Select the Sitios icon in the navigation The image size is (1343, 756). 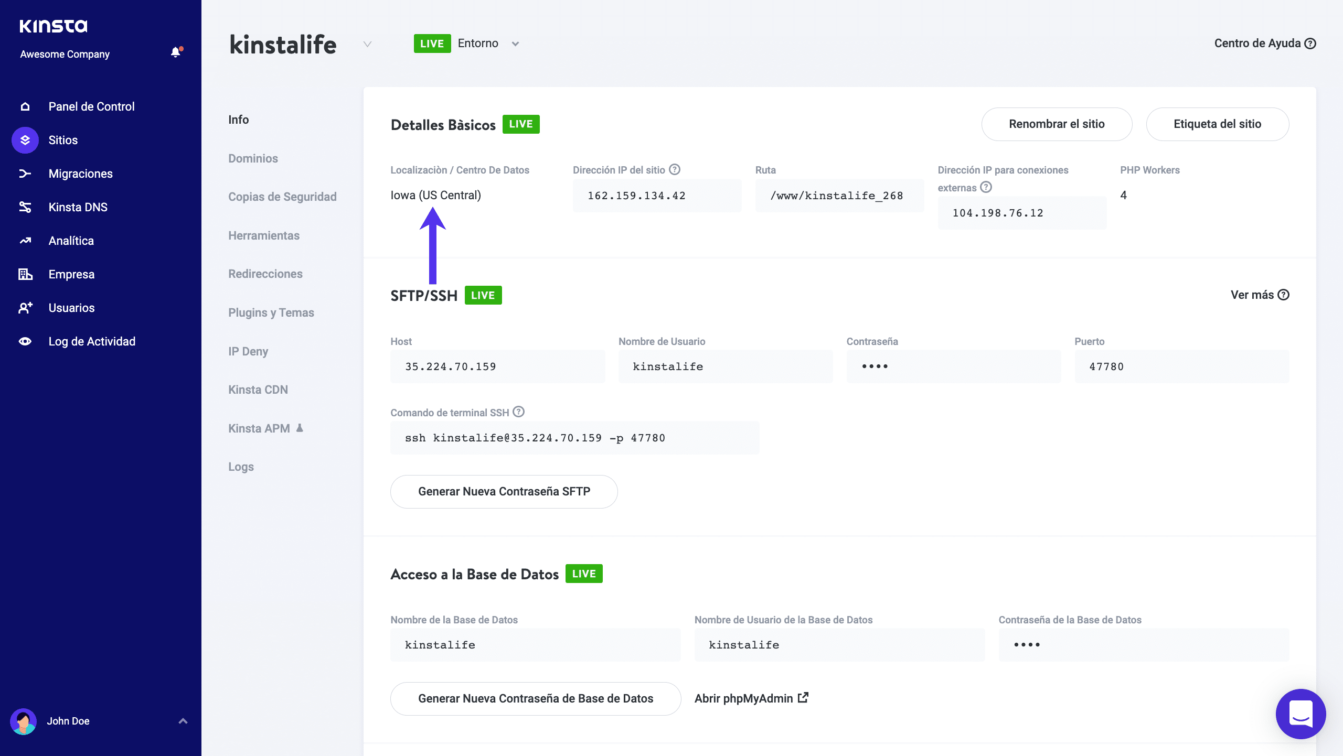point(25,140)
